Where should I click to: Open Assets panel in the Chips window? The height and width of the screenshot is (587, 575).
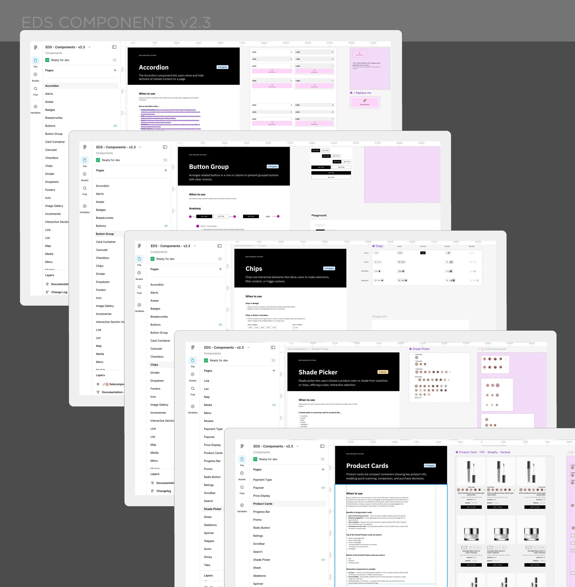pyautogui.click(x=139, y=273)
